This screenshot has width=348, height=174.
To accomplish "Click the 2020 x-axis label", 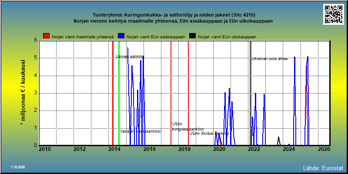I will tap(219, 149).
